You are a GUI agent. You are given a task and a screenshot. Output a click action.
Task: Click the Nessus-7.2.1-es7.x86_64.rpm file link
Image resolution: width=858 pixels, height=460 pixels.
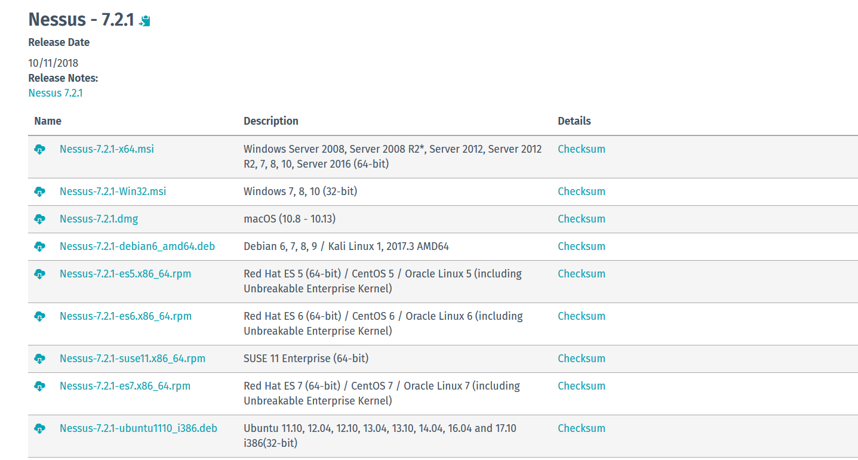pyautogui.click(x=125, y=386)
